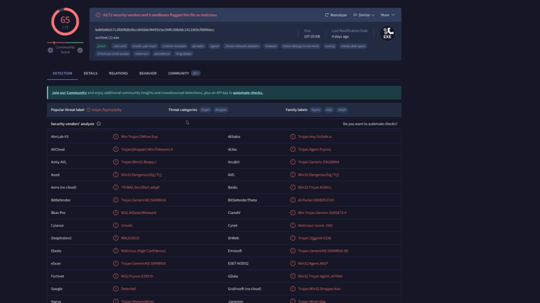Click the nxdomain tag
Image resolution: width=540 pixels, height=303 pixels.
(x=141, y=54)
